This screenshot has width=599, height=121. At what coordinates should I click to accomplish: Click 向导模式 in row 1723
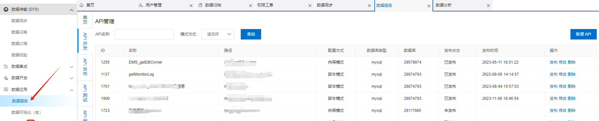pos(336,111)
